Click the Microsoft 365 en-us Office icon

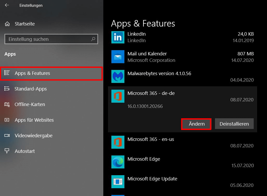point(118,142)
